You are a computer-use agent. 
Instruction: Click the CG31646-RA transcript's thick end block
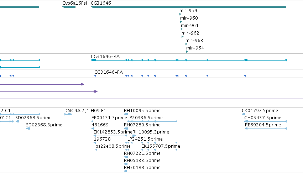(x=94, y=60)
